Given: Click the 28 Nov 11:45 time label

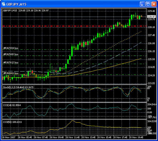Looking at the screenshot, I should click(x=73, y=137).
